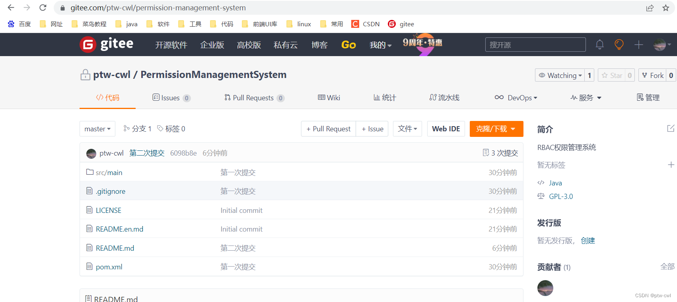The image size is (677, 302).
Task: Open the Watching count number
Action: coord(589,75)
